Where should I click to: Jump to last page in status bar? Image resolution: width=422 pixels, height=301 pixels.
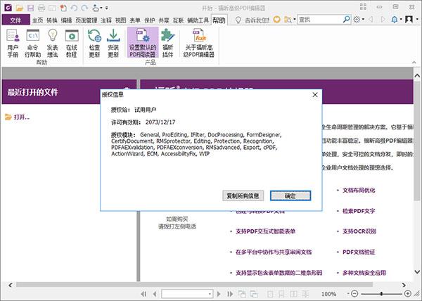pyautogui.click(x=230, y=294)
